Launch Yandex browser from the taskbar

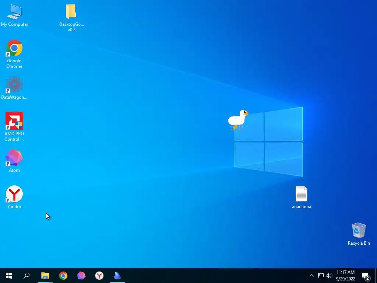(99, 276)
